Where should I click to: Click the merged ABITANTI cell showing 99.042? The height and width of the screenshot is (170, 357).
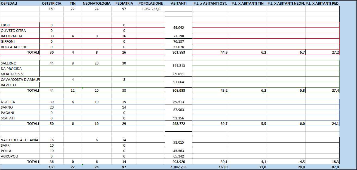point(178,28)
